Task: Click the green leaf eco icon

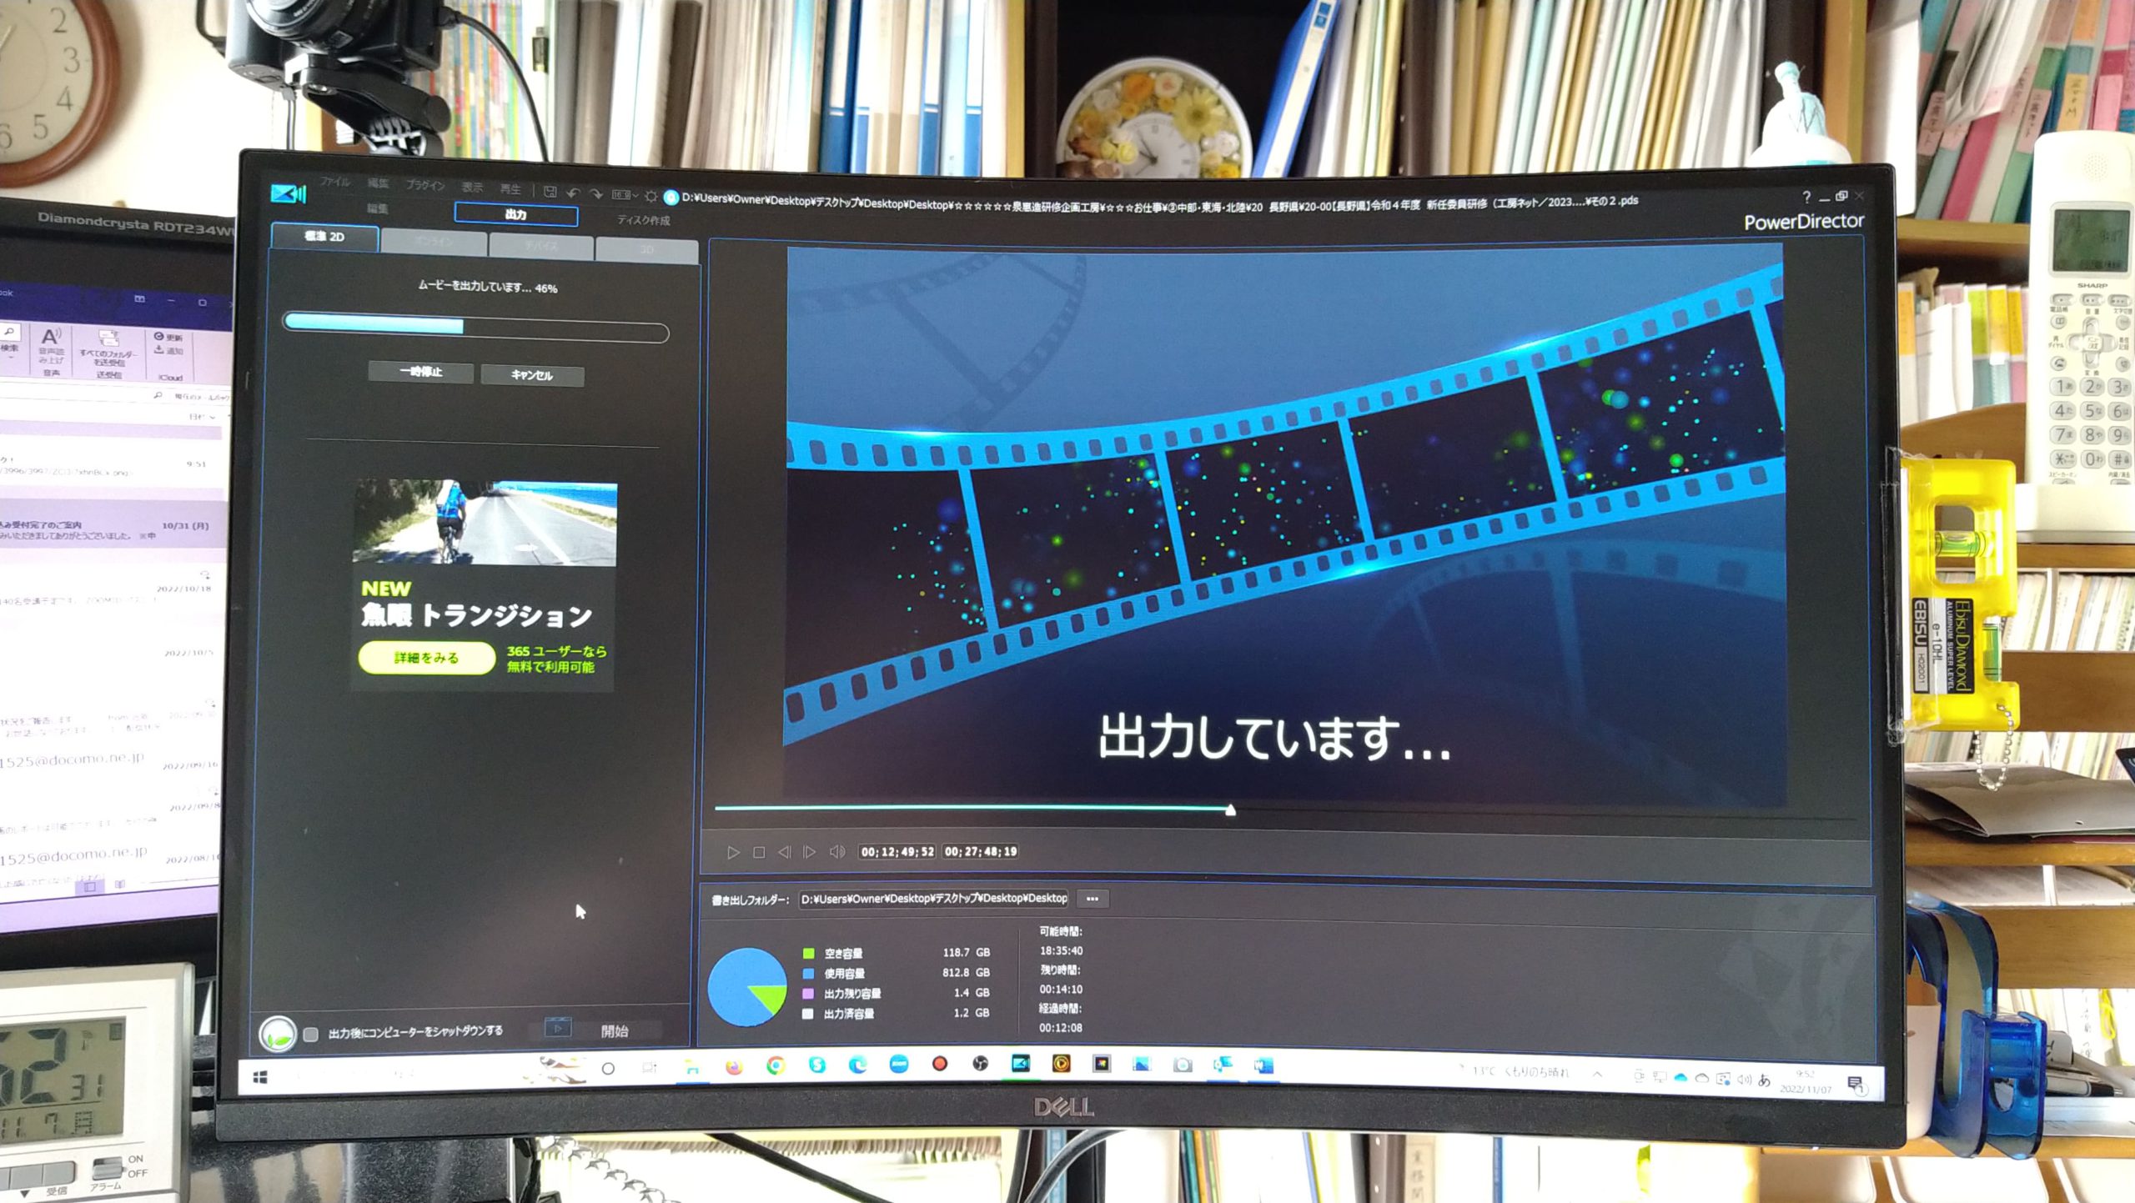Action: pyautogui.click(x=277, y=1035)
